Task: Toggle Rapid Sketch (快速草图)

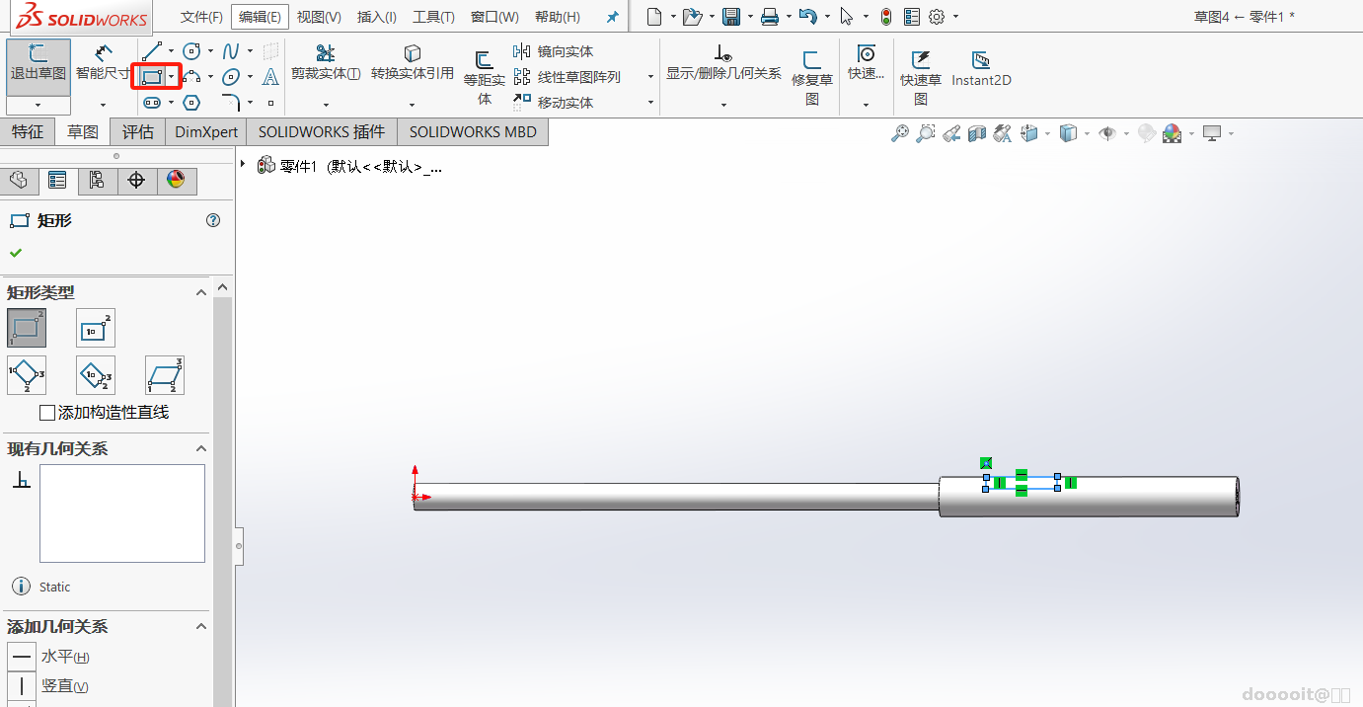Action: pyautogui.click(x=921, y=77)
